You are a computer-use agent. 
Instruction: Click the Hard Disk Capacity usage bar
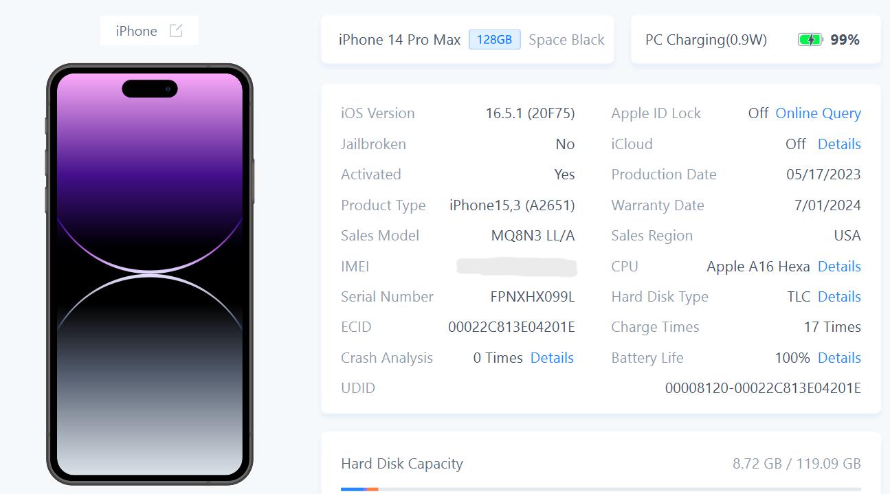click(601, 489)
